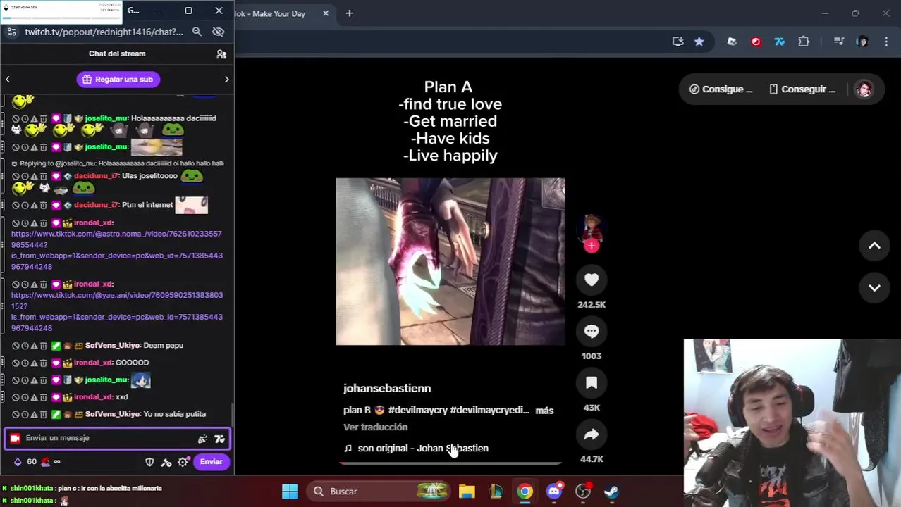
Task: Open the TikTok profile avatar in top bar
Action: point(864,89)
